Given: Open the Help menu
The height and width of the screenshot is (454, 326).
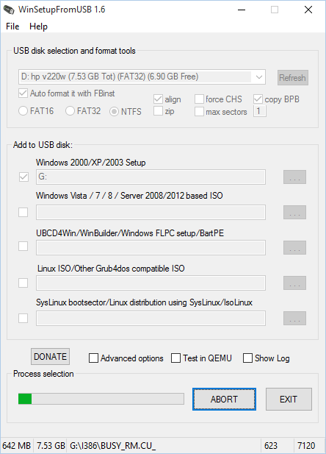Looking at the screenshot, I should coord(38,26).
